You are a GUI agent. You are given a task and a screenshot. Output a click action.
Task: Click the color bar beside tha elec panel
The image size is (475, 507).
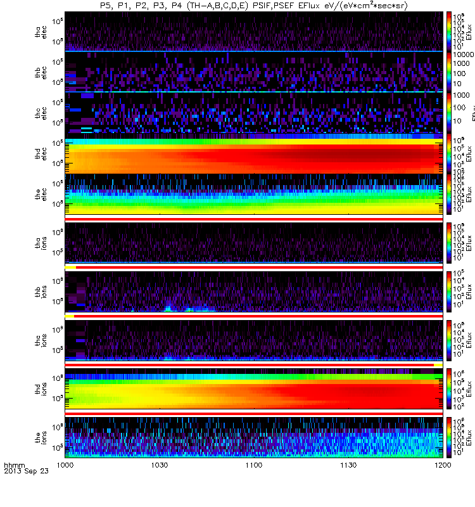pos(449,32)
